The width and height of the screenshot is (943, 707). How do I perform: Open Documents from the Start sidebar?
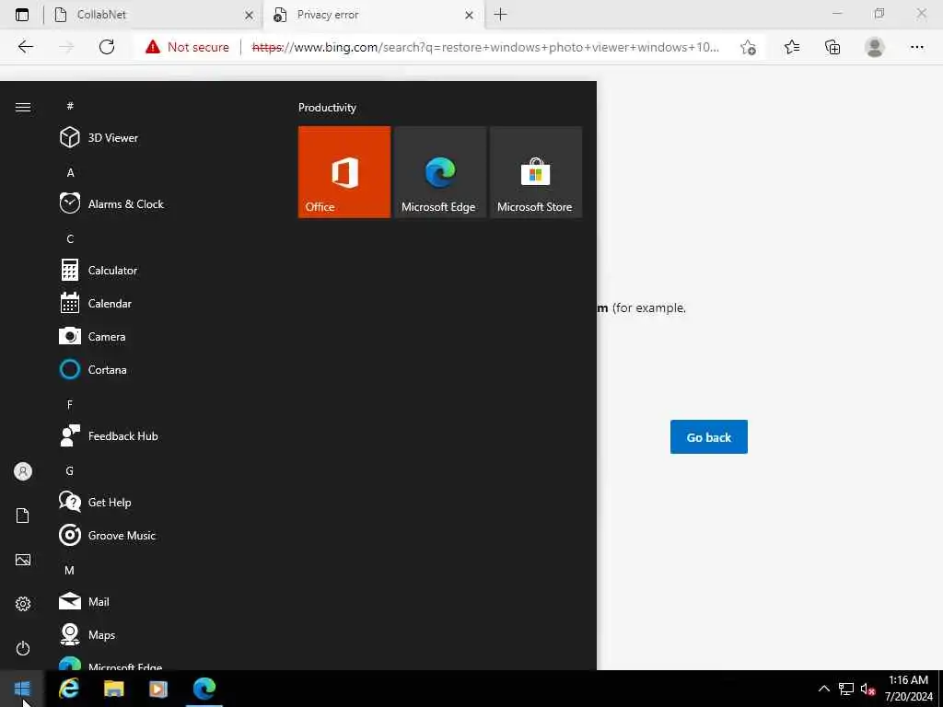(x=23, y=516)
